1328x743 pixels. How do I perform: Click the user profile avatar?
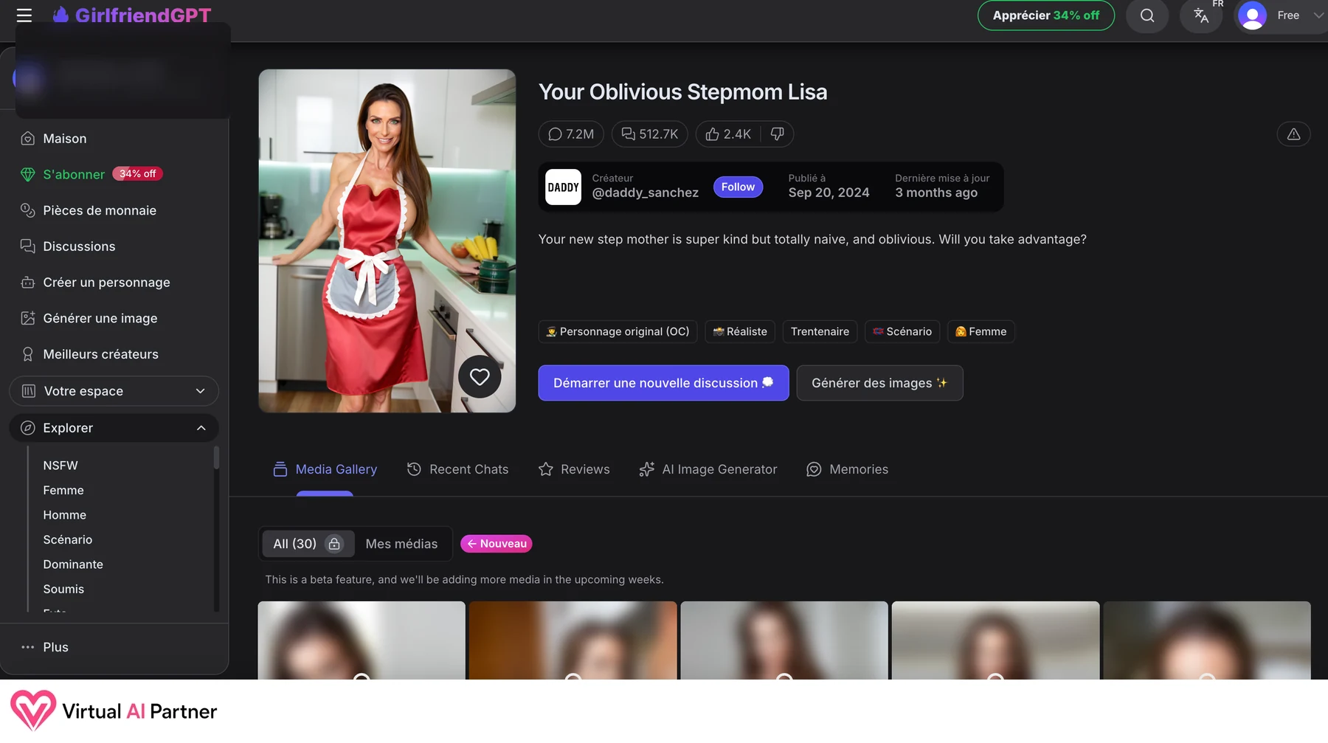[1252, 15]
